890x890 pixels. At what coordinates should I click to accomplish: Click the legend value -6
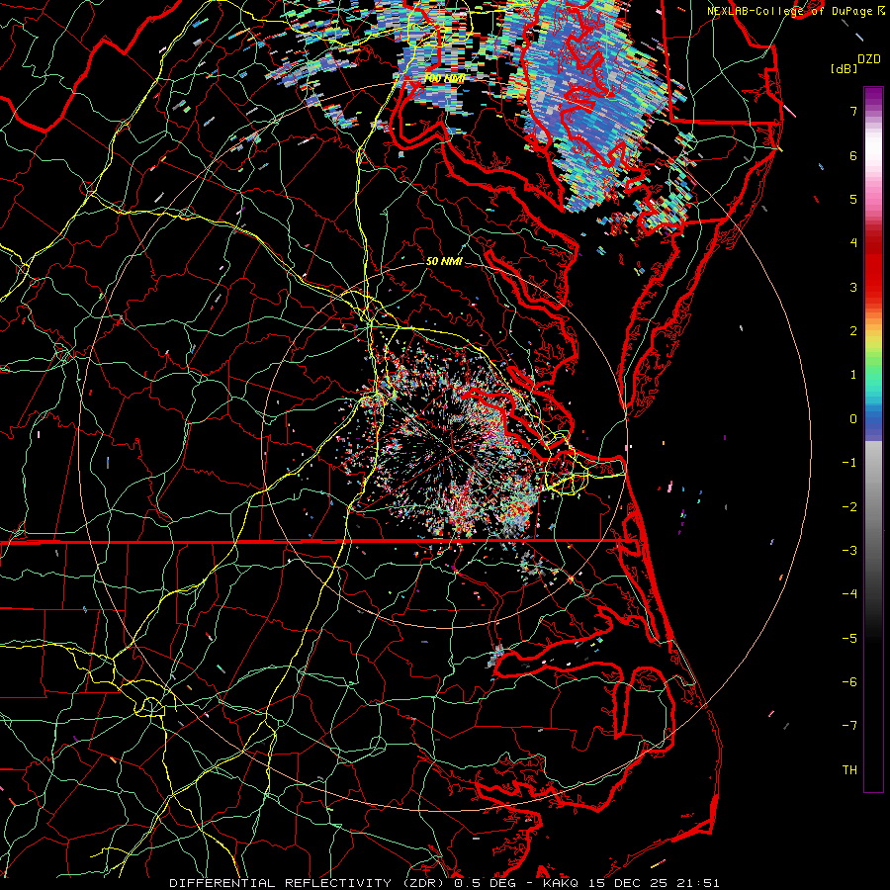coord(849,682)
